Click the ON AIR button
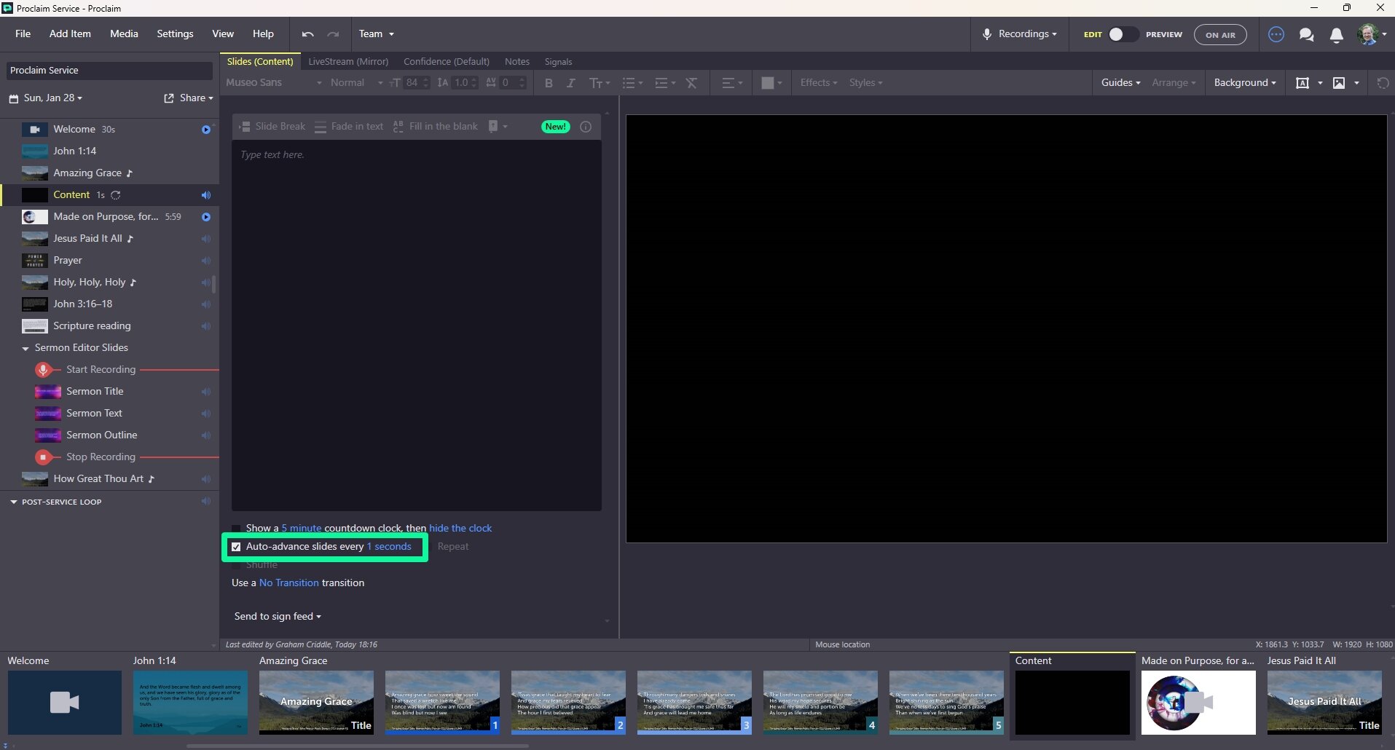The width and height of the screenshot is (1395, 750). click(1219, 34)
